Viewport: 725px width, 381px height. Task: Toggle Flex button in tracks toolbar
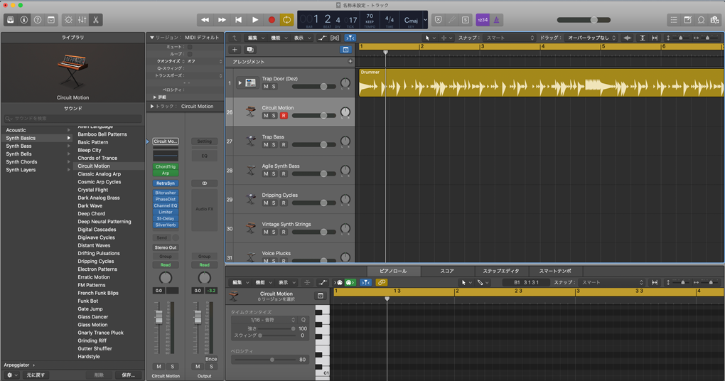click(x=335, y=38)
